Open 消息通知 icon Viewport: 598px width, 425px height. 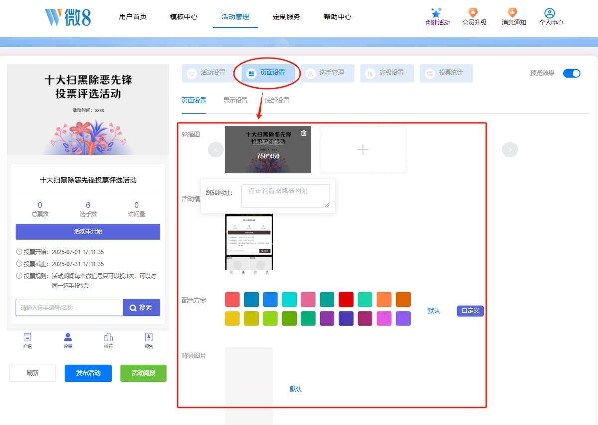512,13
